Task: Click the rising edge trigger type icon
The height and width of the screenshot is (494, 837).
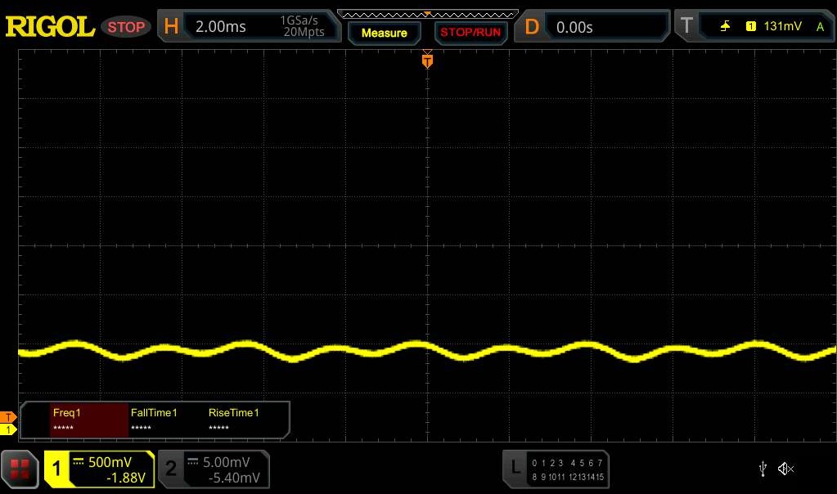Action: tap(725, 26)
